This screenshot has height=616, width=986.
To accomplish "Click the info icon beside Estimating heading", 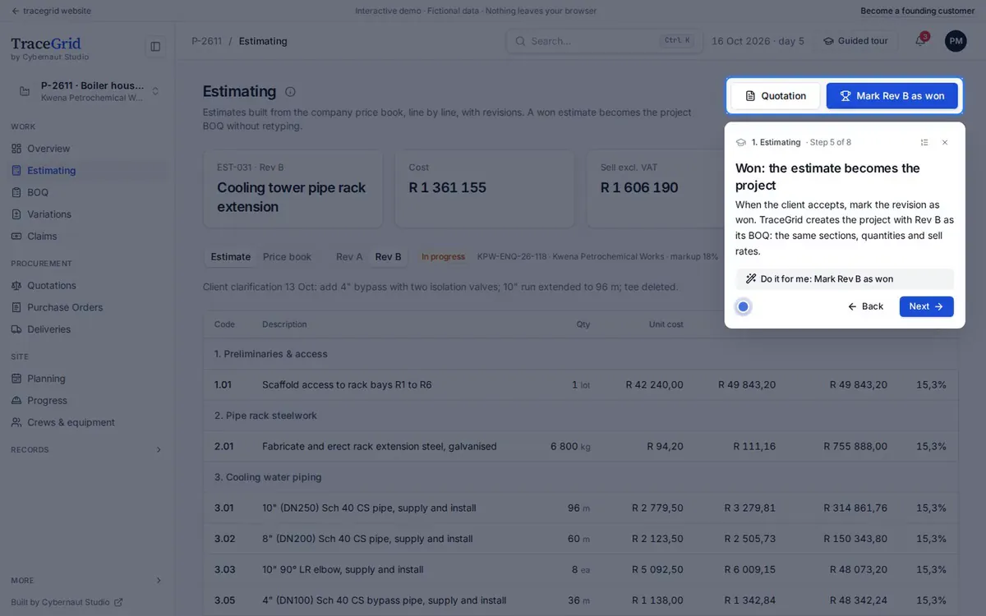I will click(x=290, y=92).
